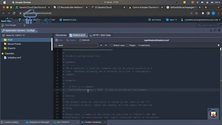The height and width of the screenshot is (125, 222).
Task: Switch to Como instalar flamerobin browser tab
Action: (146, 7)
